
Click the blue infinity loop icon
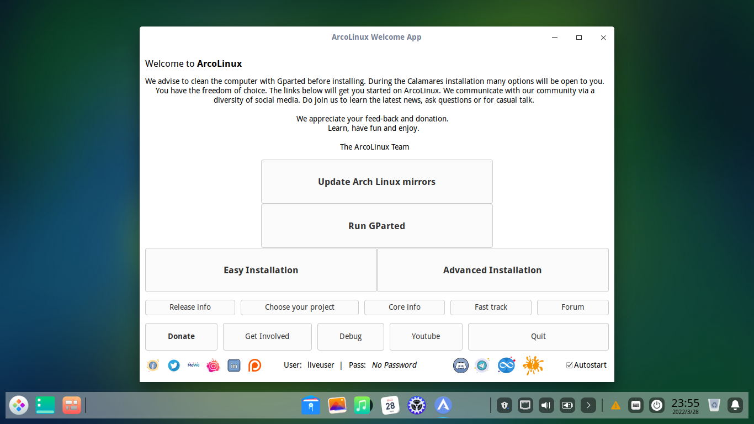click(x=506, y=365)
